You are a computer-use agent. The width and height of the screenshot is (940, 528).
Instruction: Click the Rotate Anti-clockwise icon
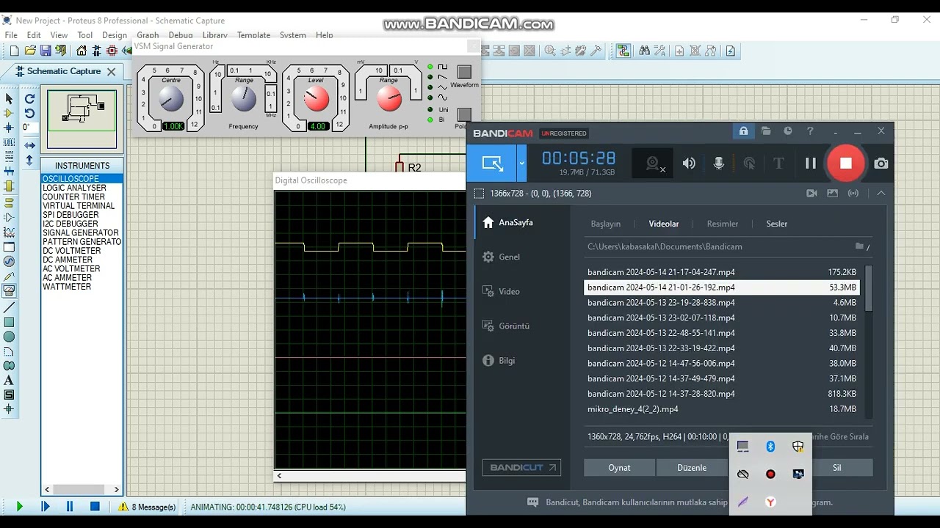29,113
